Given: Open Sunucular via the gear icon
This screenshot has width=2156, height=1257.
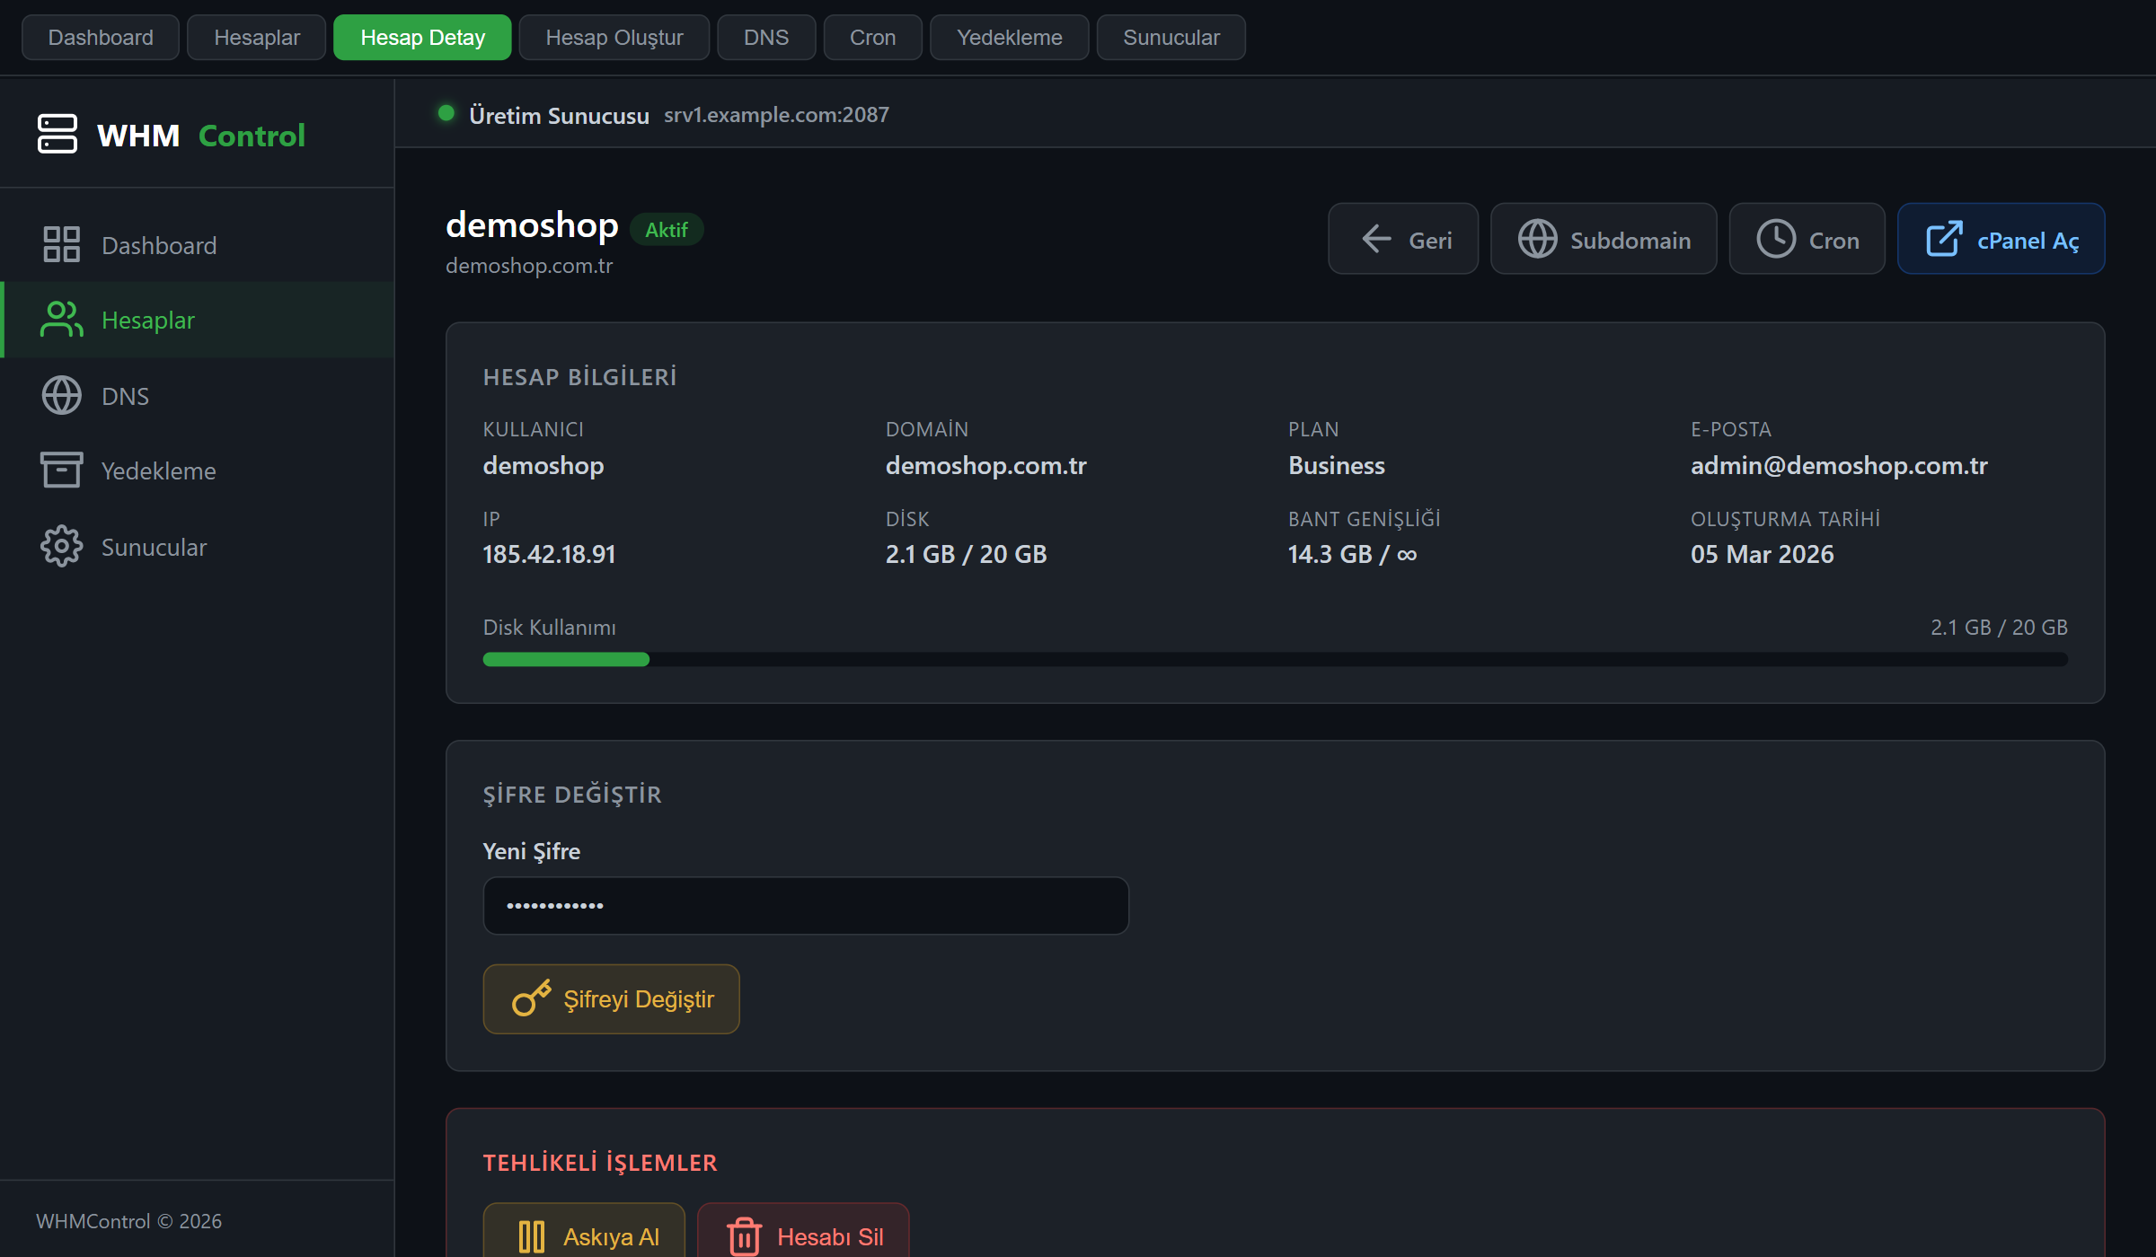Looking at the screenshot, I should (x=61, y=546).
